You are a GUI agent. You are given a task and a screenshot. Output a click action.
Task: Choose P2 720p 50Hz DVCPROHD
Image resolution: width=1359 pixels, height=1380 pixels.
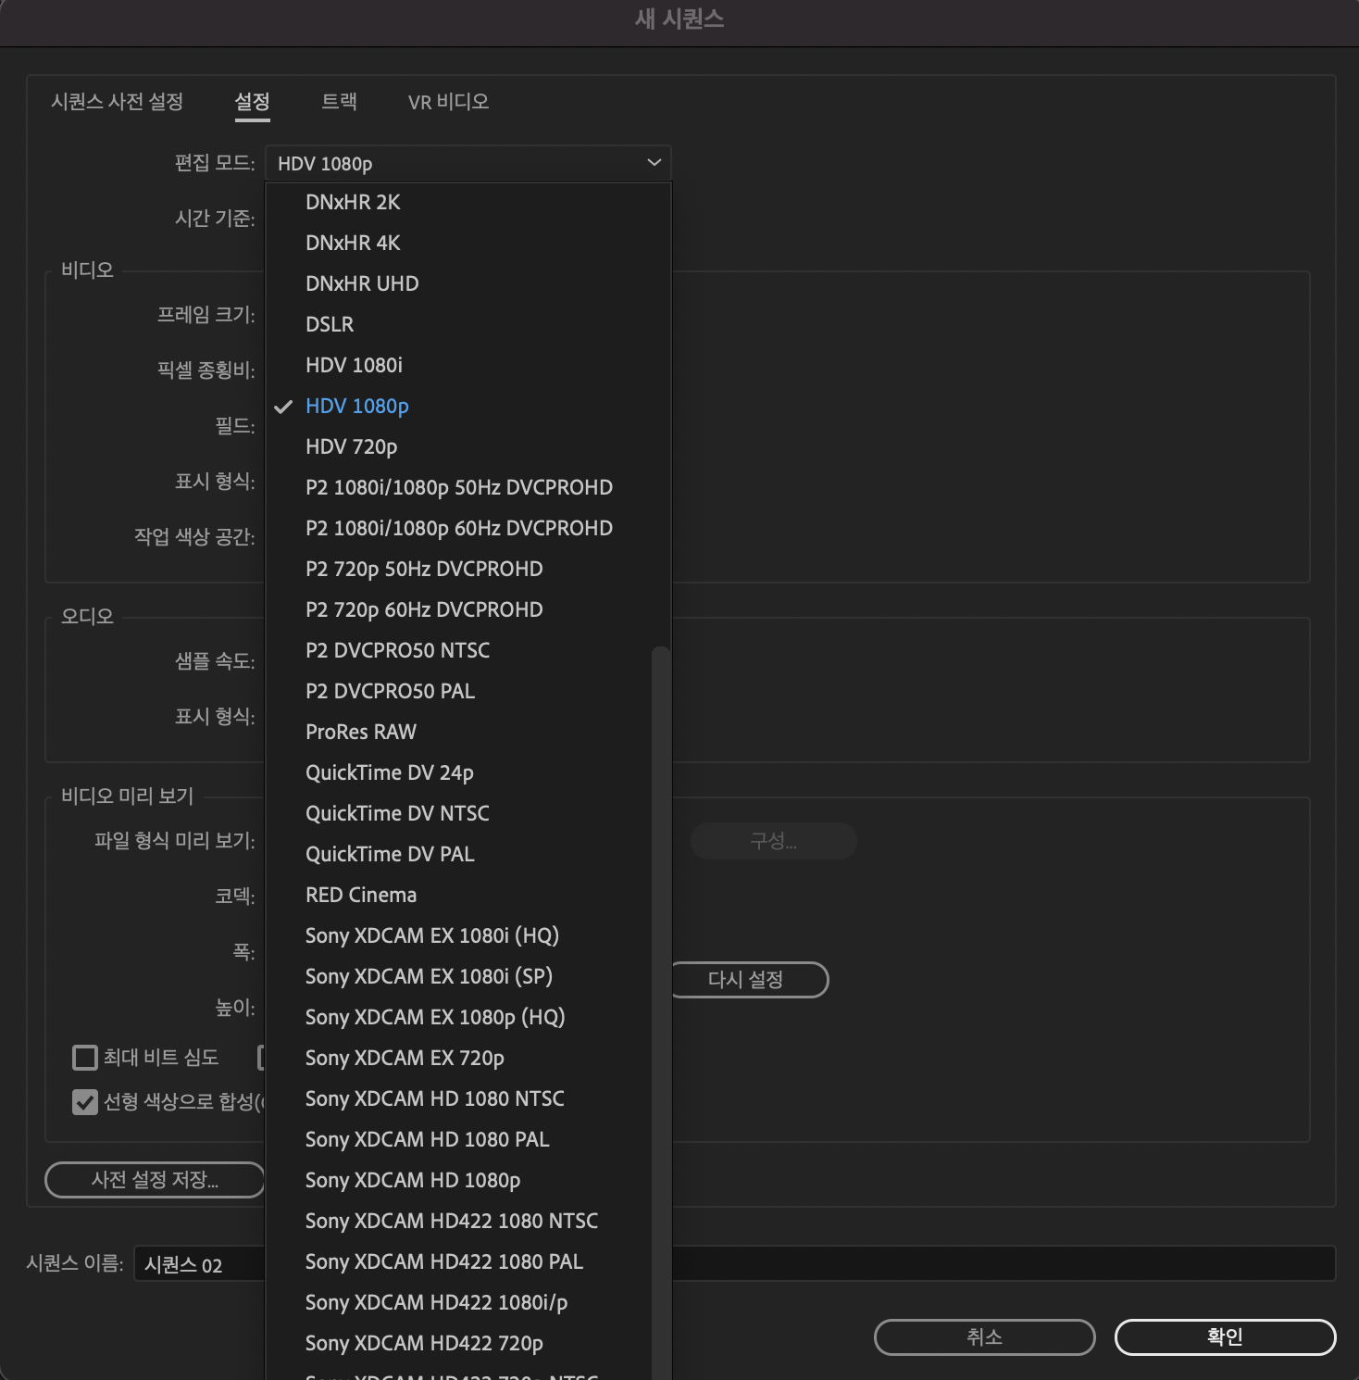coord(468,569)
